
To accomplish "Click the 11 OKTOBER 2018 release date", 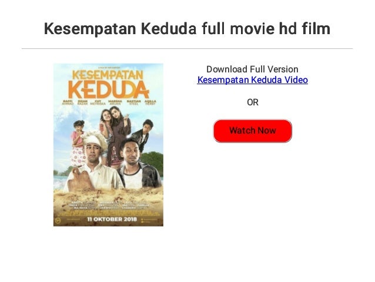I will [x=112, y=219].
